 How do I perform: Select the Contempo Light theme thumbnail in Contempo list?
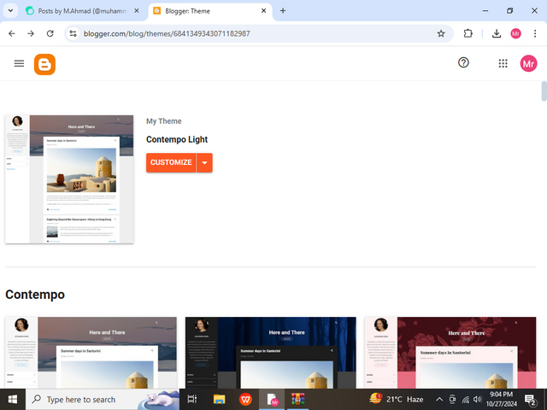[x=91, y=353]
